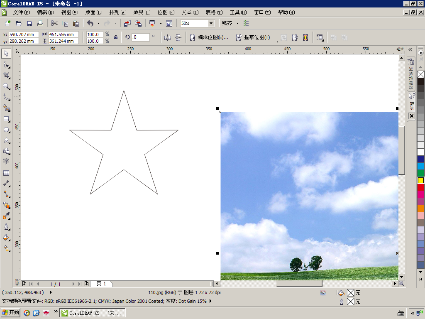Screen dimensions: 425x319
Task: Open the 效果(C) menu
Action: point(142,12)
